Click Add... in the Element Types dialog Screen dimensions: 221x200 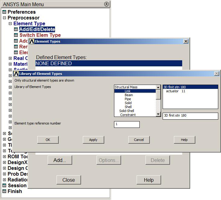coord(60,160)
